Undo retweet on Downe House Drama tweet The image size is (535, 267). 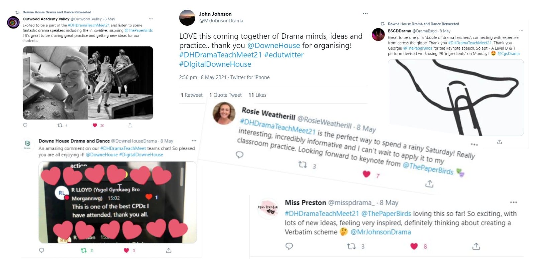[x=84, y=250]
